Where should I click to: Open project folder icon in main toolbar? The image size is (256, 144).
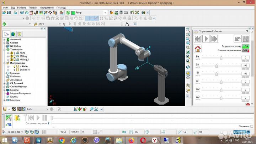click(4, 12)
